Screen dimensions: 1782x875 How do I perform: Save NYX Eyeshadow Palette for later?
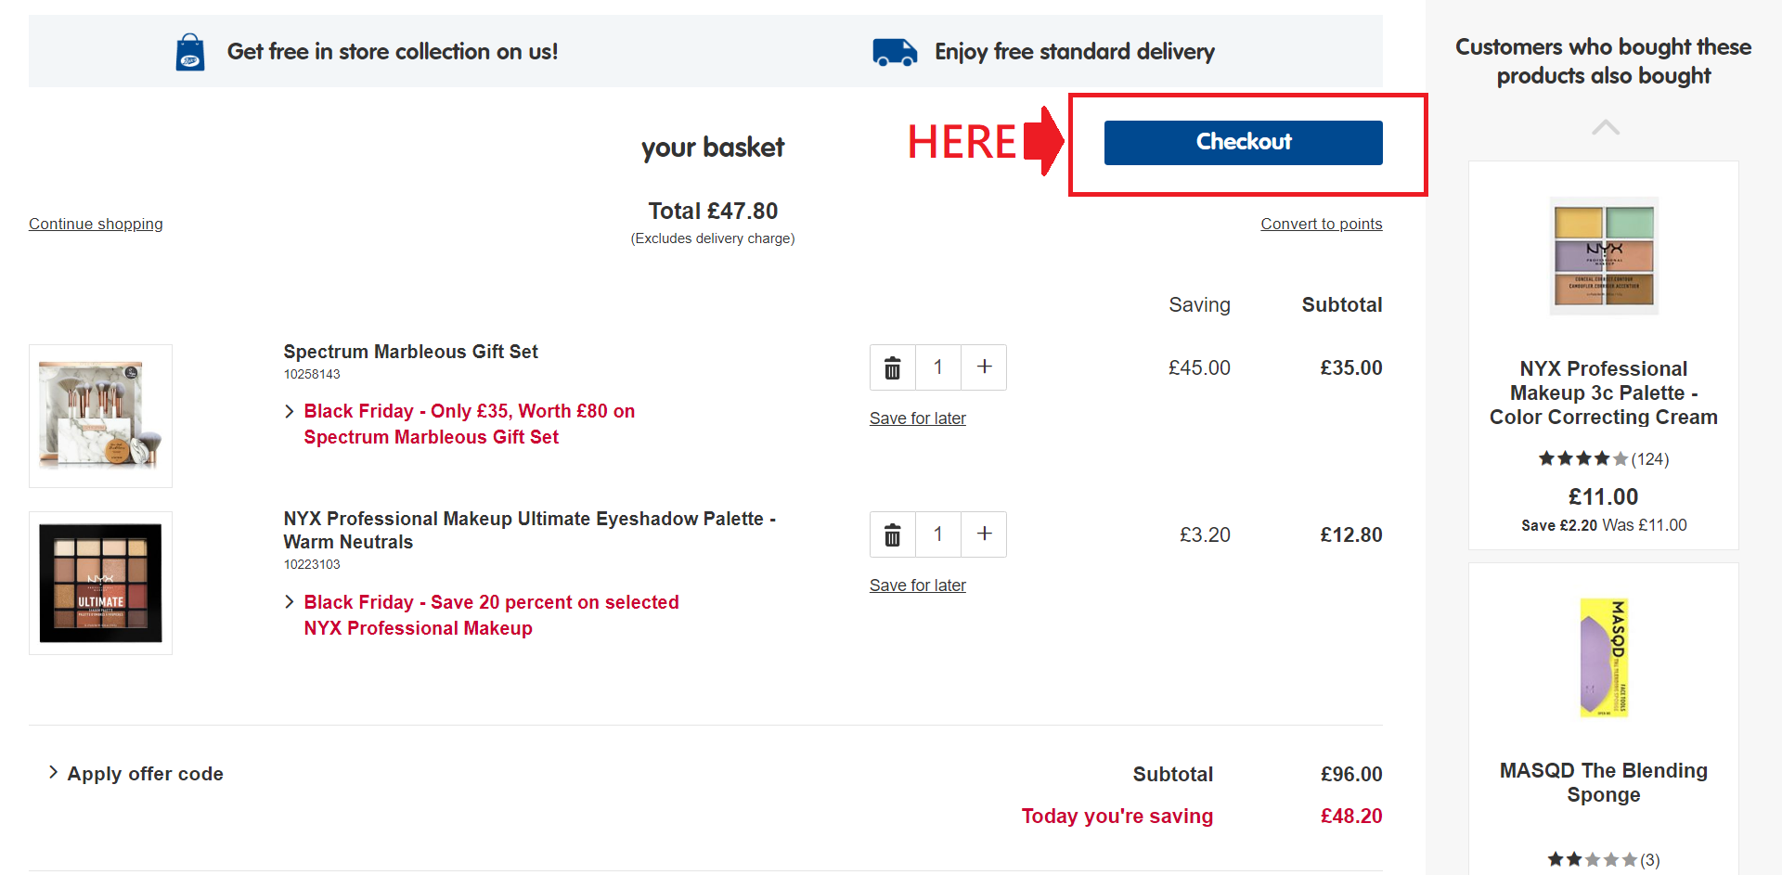tap(917, 585)
